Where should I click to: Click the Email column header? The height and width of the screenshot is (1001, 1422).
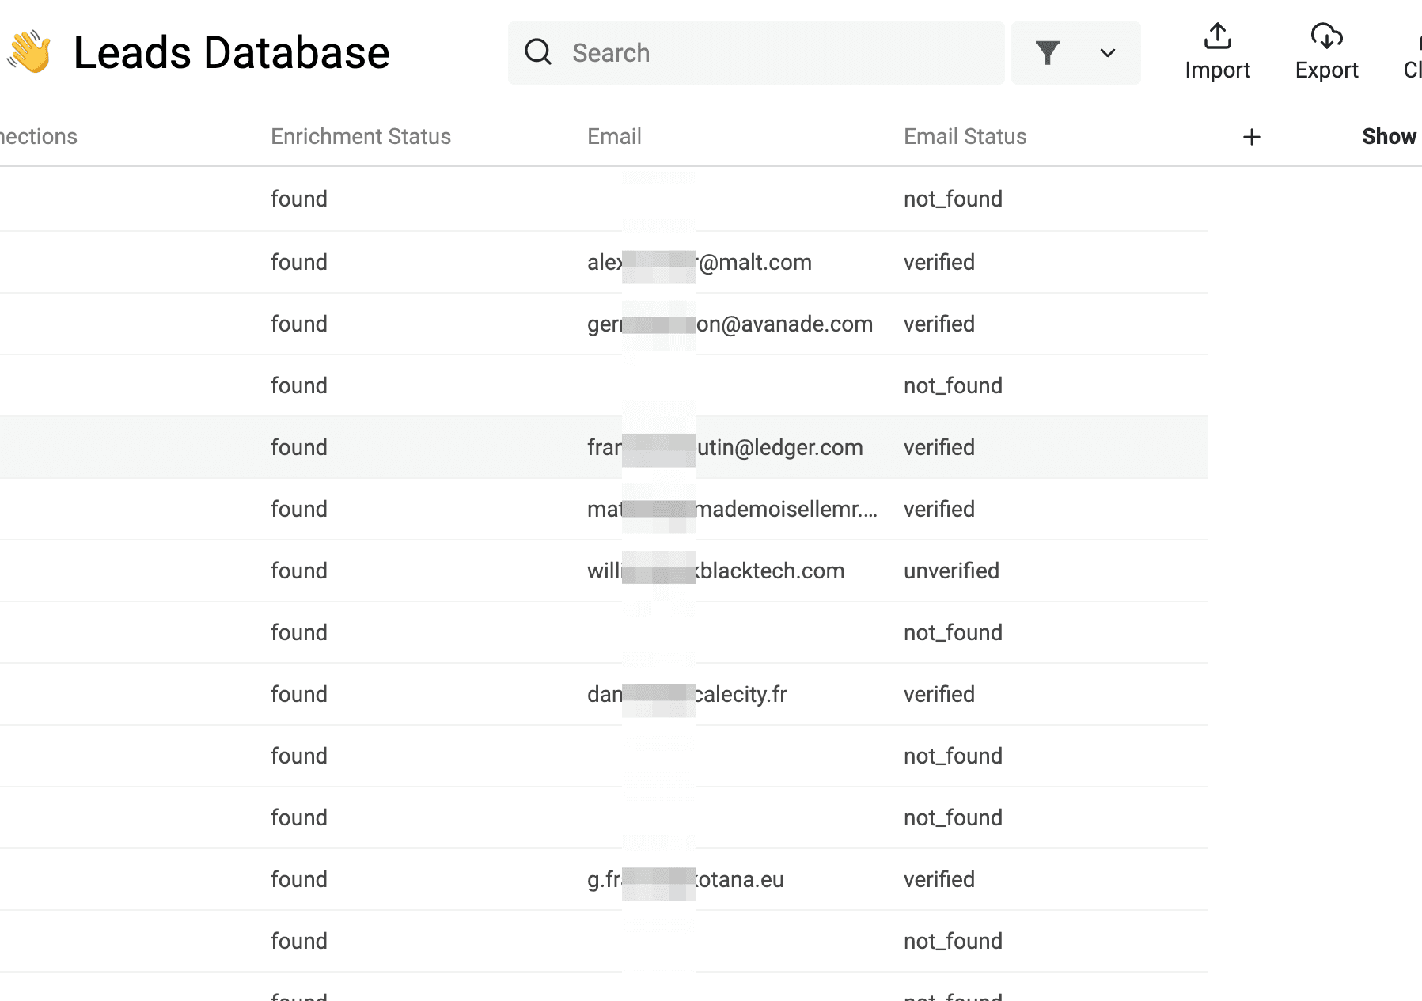(x=614, y=137)
